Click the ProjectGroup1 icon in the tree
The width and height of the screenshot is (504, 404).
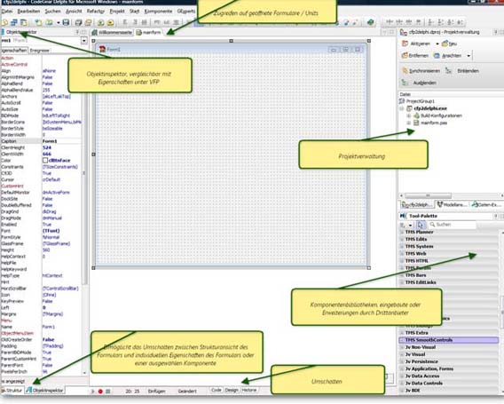(402, 101)
